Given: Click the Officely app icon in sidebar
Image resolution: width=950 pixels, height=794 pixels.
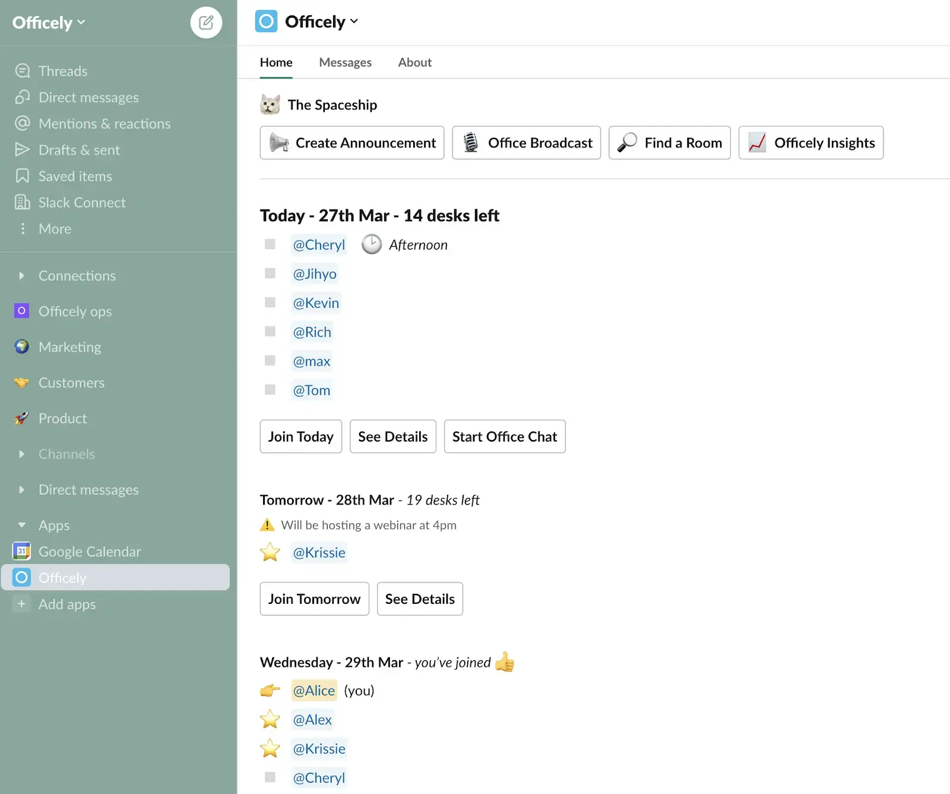Looking at the screenshot, I should click(21, 577).
